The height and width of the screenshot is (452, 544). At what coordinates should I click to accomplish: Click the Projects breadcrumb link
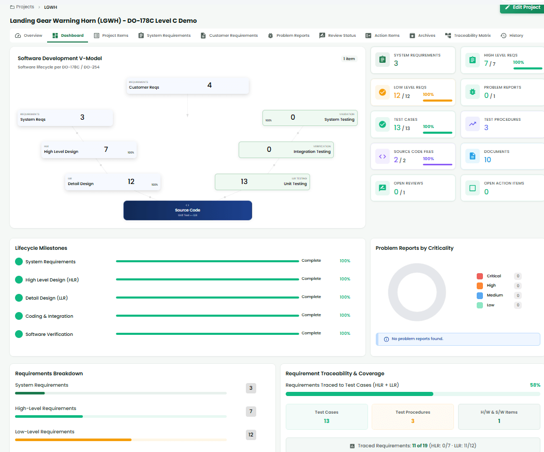coord(25,7)
